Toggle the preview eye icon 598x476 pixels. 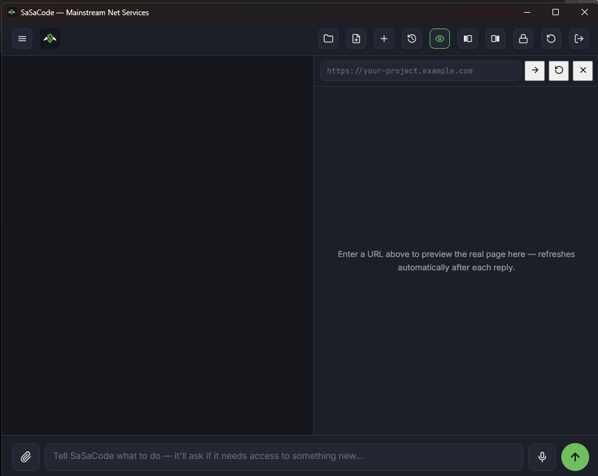[440, 39]
